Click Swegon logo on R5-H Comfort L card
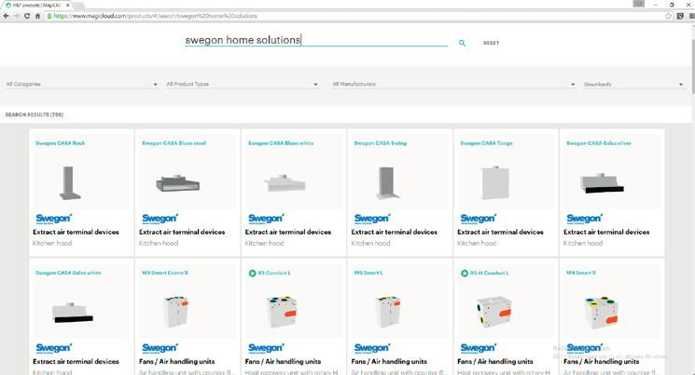 coord(479,348)
